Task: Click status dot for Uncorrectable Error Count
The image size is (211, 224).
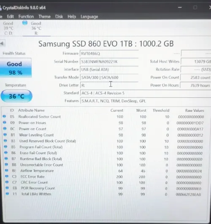Action: click(x=6, y=165)
